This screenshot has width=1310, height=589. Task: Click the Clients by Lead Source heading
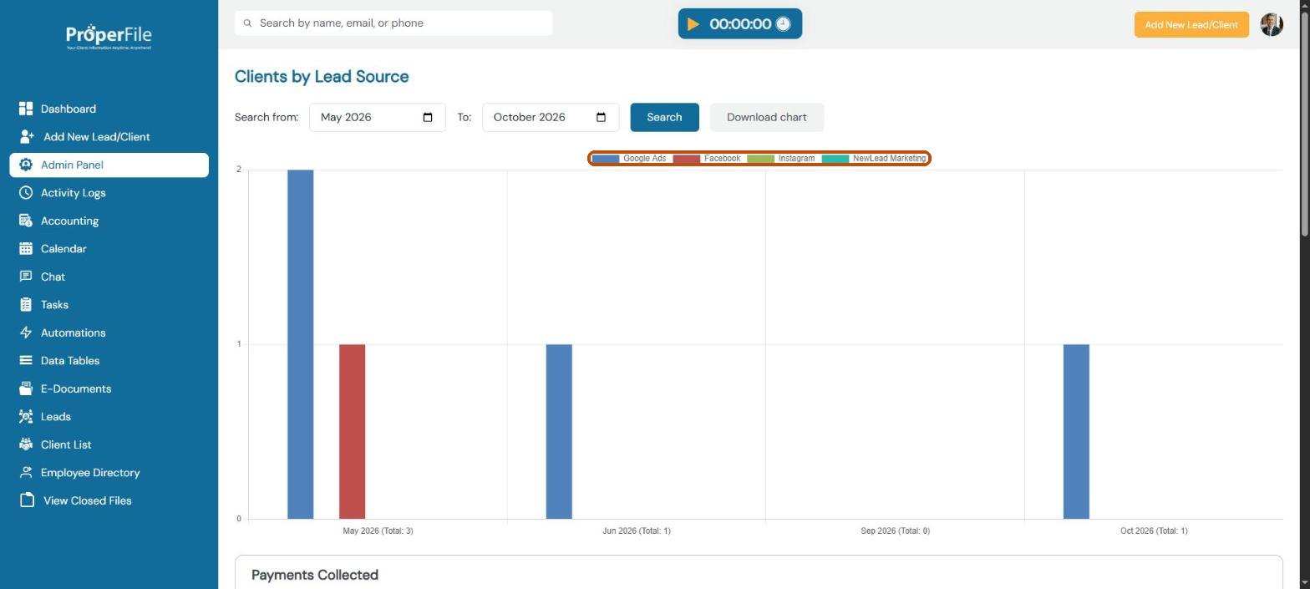tap(322, 77)
